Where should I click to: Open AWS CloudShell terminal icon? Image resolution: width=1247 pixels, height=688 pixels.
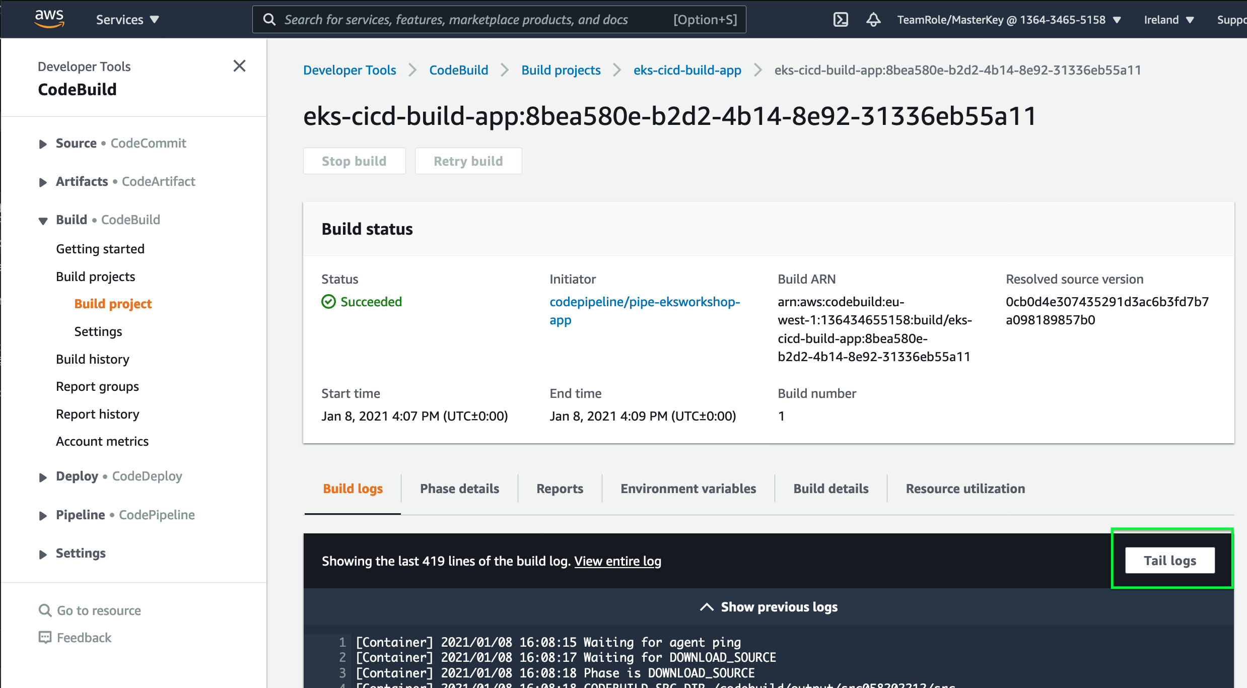tap(840, 20)
